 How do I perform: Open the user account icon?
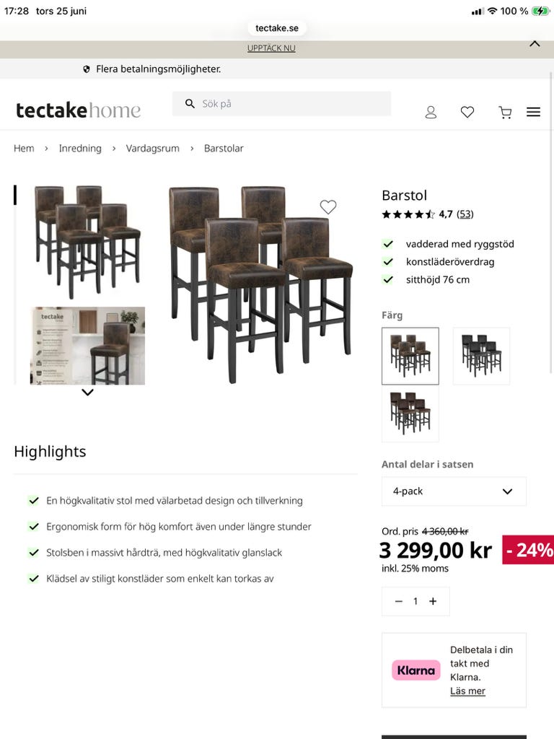431,112
